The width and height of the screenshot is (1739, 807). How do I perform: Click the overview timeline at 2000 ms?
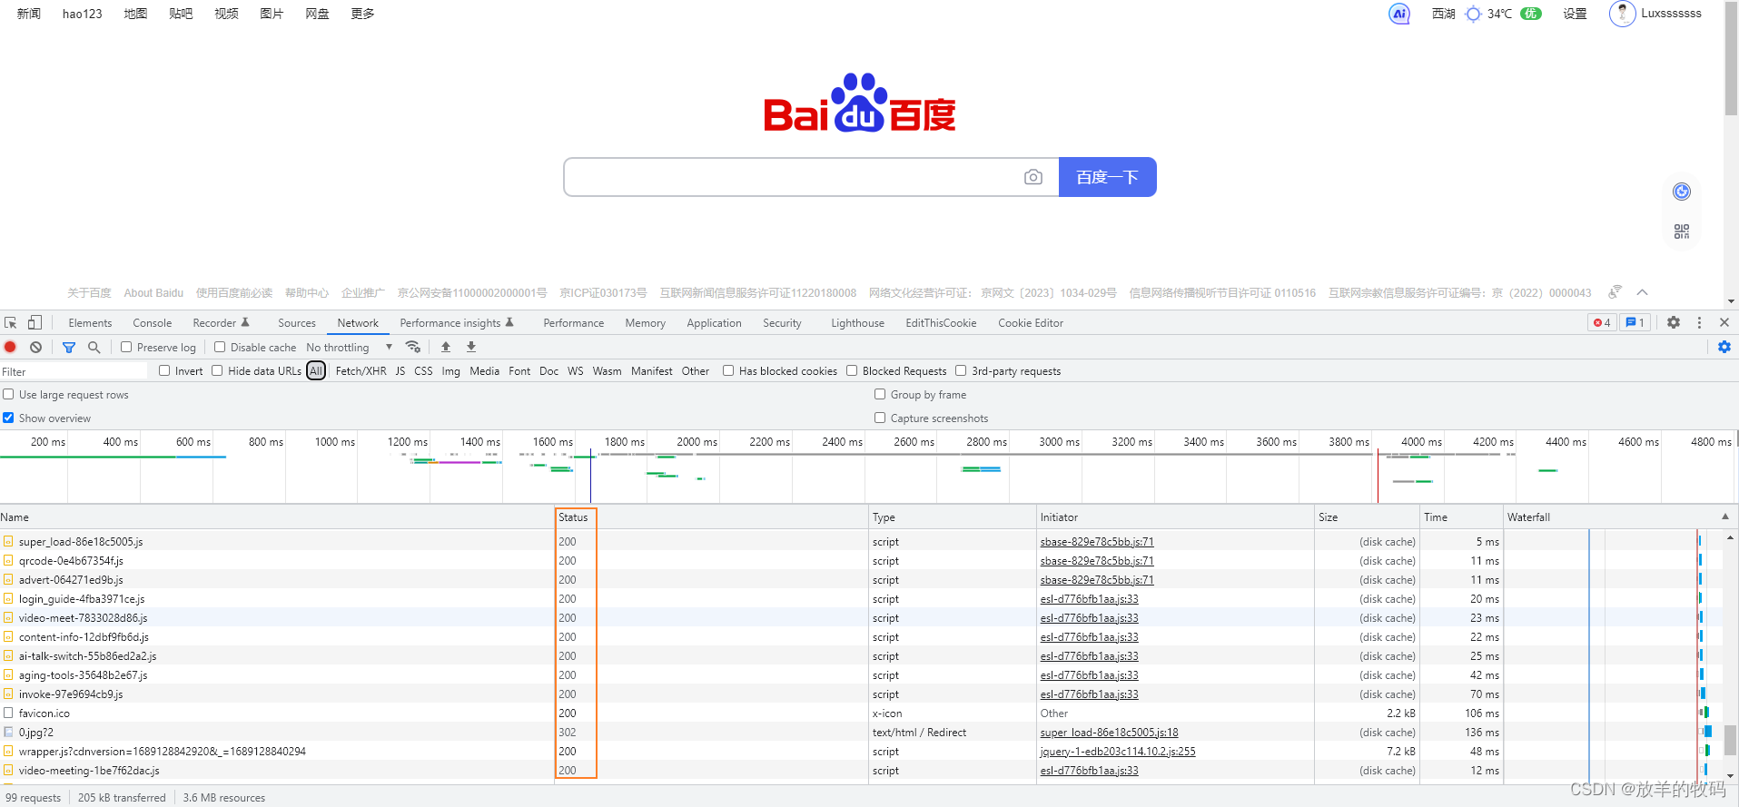click(x=697, y=442)
